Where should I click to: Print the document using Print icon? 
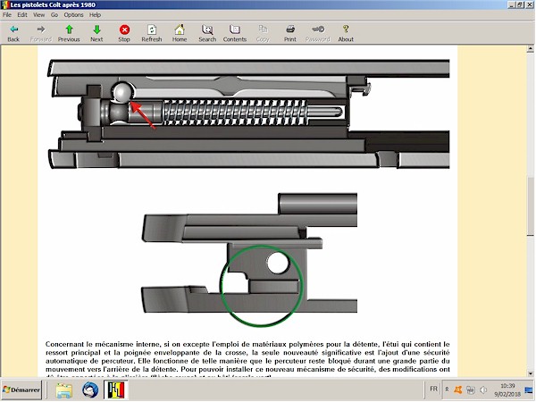pyautogui.click(x=290, y=33)
